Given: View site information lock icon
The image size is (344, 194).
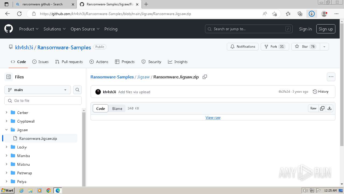Looking at the screenshot, I should coord(34,14).
